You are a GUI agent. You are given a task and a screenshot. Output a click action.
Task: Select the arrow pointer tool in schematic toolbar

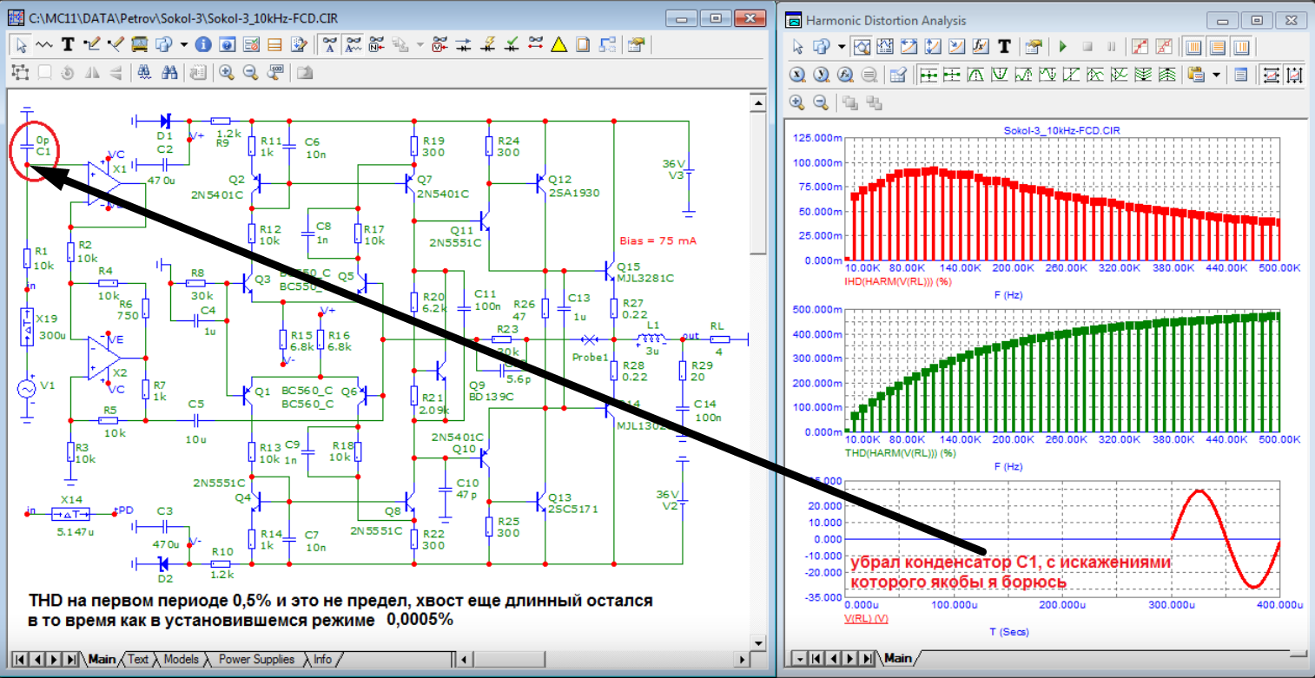(x=21, y=44)
